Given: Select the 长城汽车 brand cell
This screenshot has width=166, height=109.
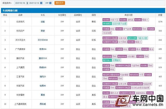Looking at the screenshot, I should point(20,86).
